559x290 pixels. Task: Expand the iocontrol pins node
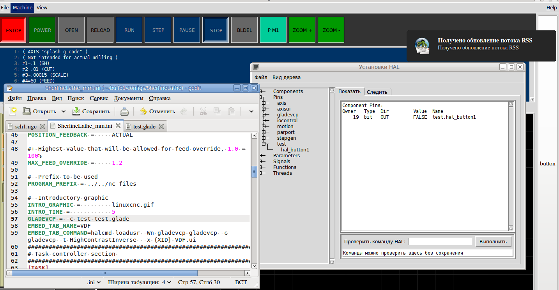(264, 121)
